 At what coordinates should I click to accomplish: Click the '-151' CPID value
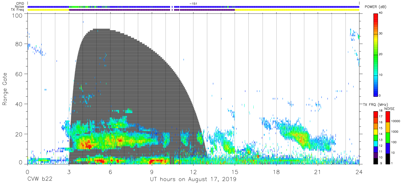point(193,3)
